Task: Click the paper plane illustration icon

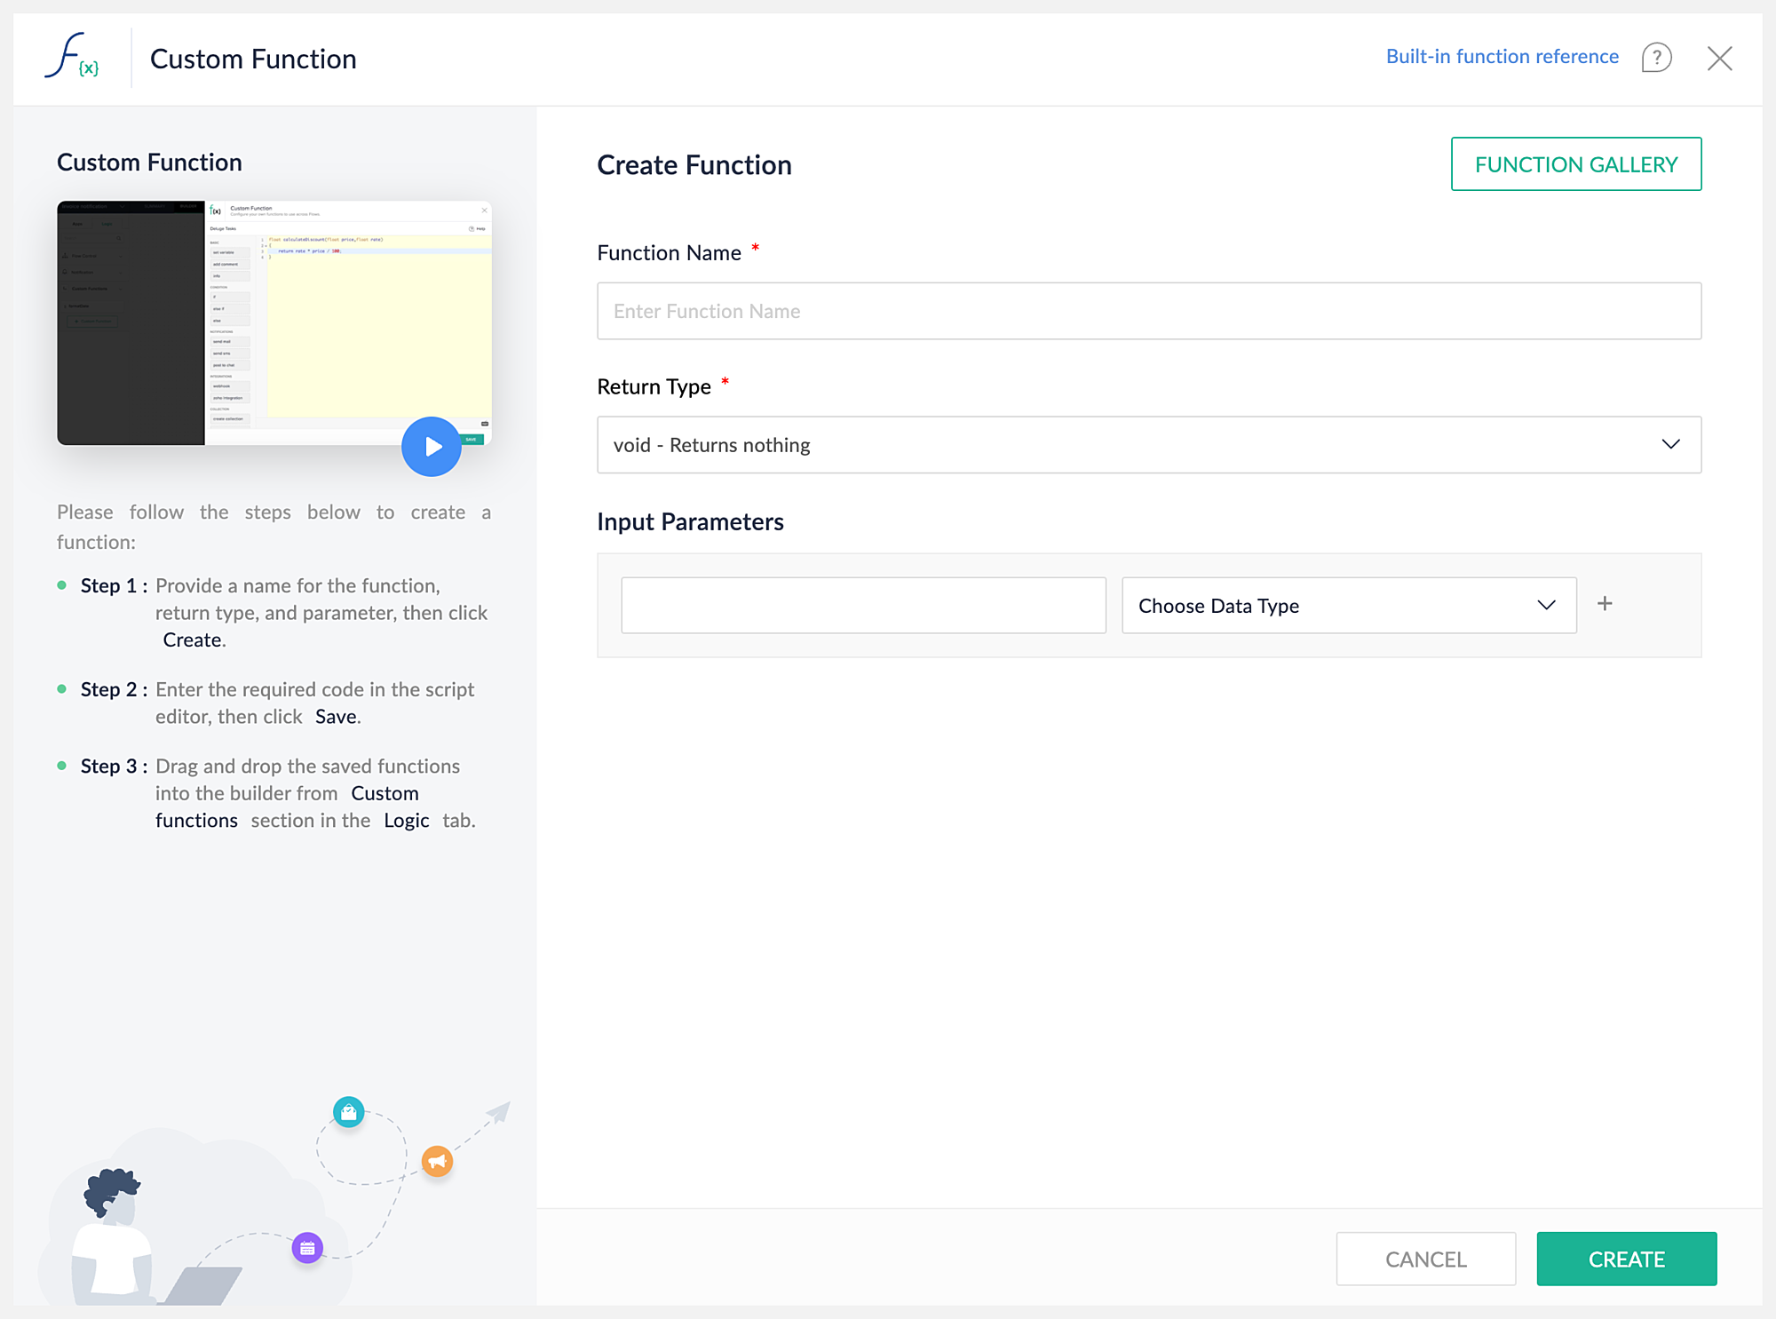Action: click(x=500, y=1112)
